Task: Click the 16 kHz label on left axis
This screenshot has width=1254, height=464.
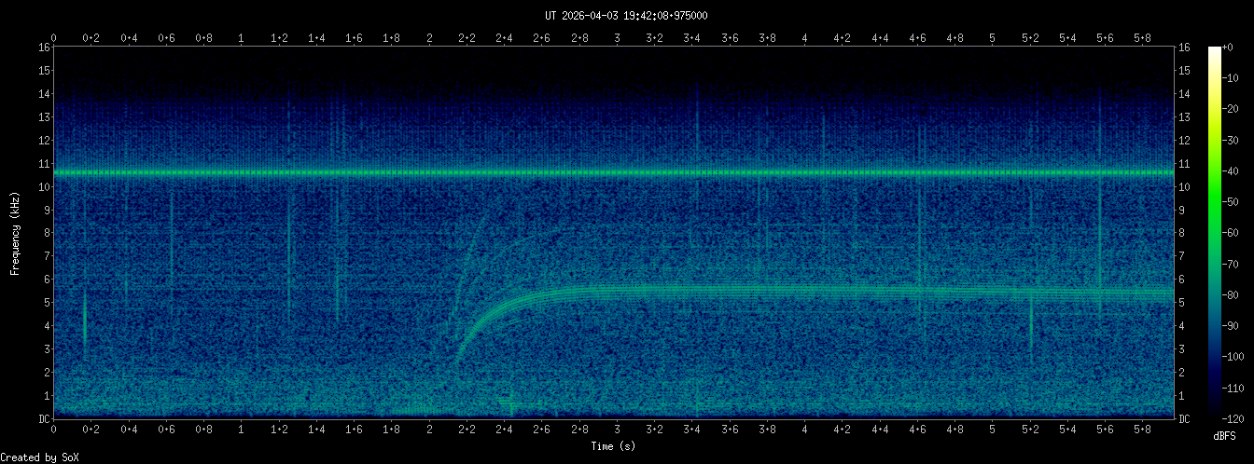Action: [43, 48]
